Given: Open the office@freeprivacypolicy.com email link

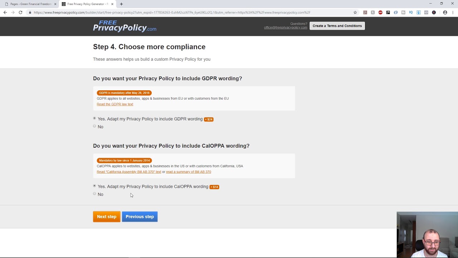Looking at the screenshot, I should (286, 28).
